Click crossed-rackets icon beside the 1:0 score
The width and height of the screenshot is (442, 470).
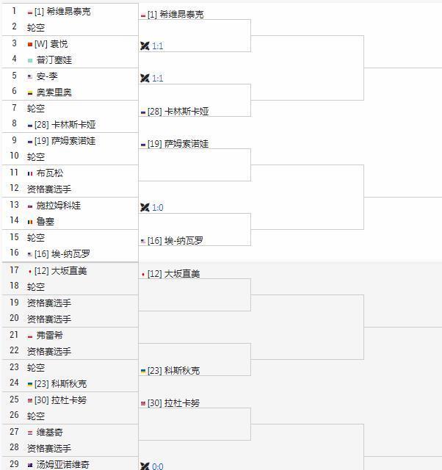[x=145, y=207]
